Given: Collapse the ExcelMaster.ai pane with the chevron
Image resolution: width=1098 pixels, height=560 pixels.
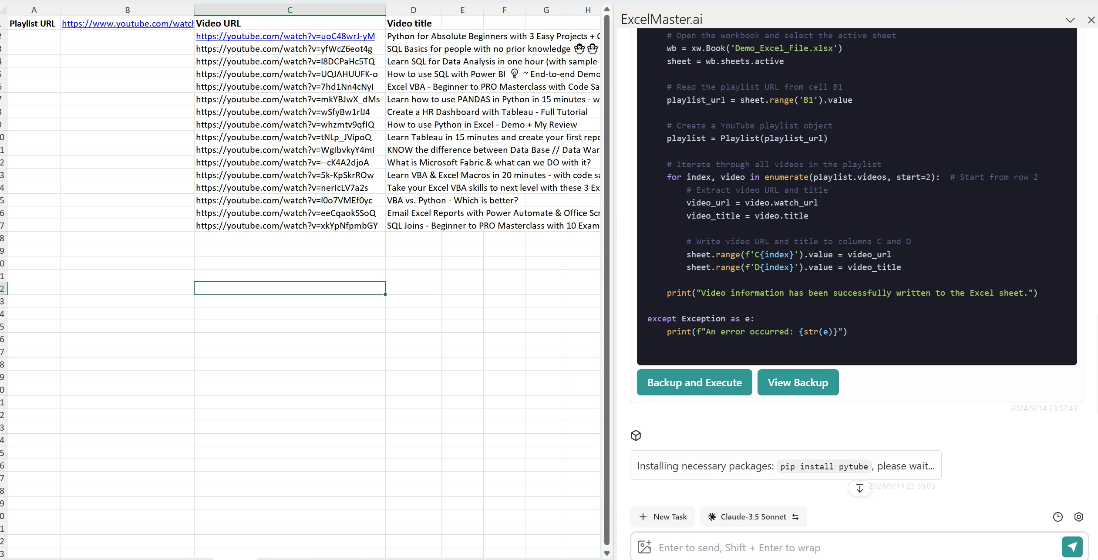Looking at the screenshot, I should pos(1070,20).
